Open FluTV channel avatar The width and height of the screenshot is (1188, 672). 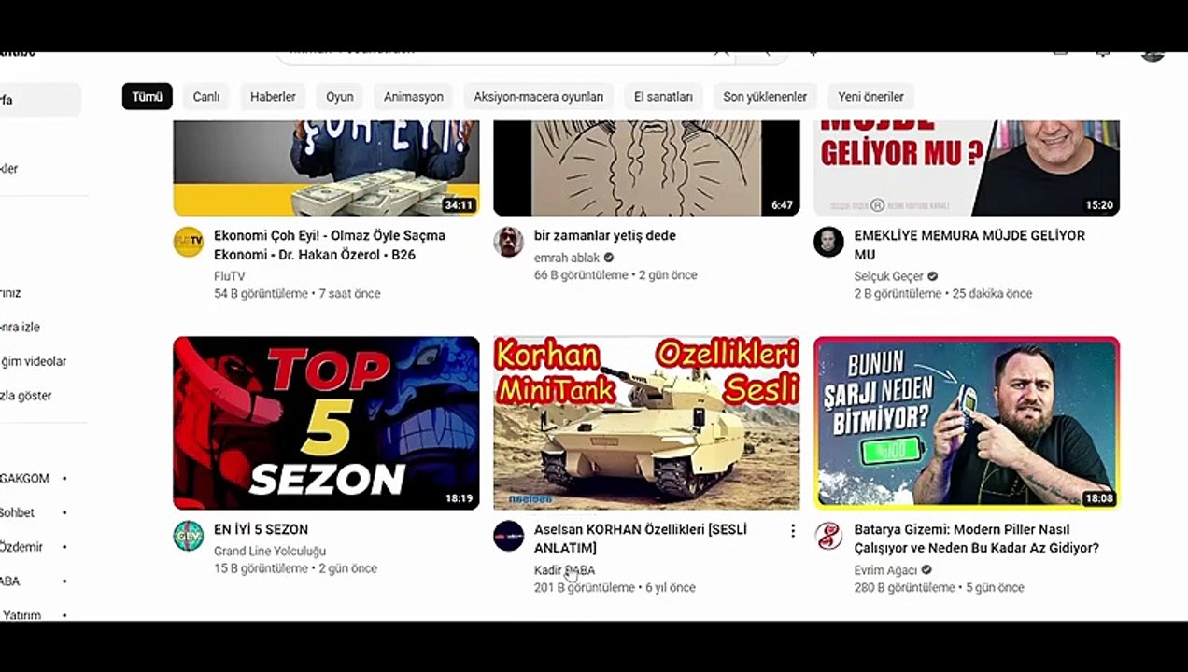click(189, 242)
